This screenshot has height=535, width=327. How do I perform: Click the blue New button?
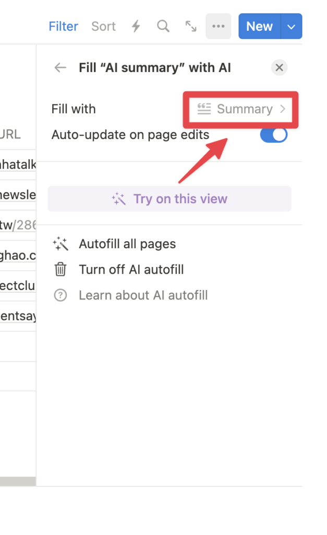[x=259, y=26]
